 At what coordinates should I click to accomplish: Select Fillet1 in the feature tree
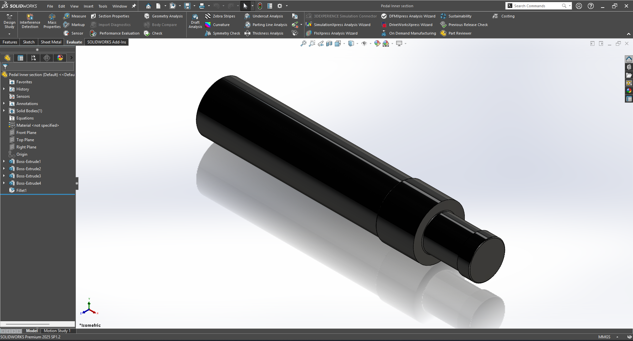[21, 191]
